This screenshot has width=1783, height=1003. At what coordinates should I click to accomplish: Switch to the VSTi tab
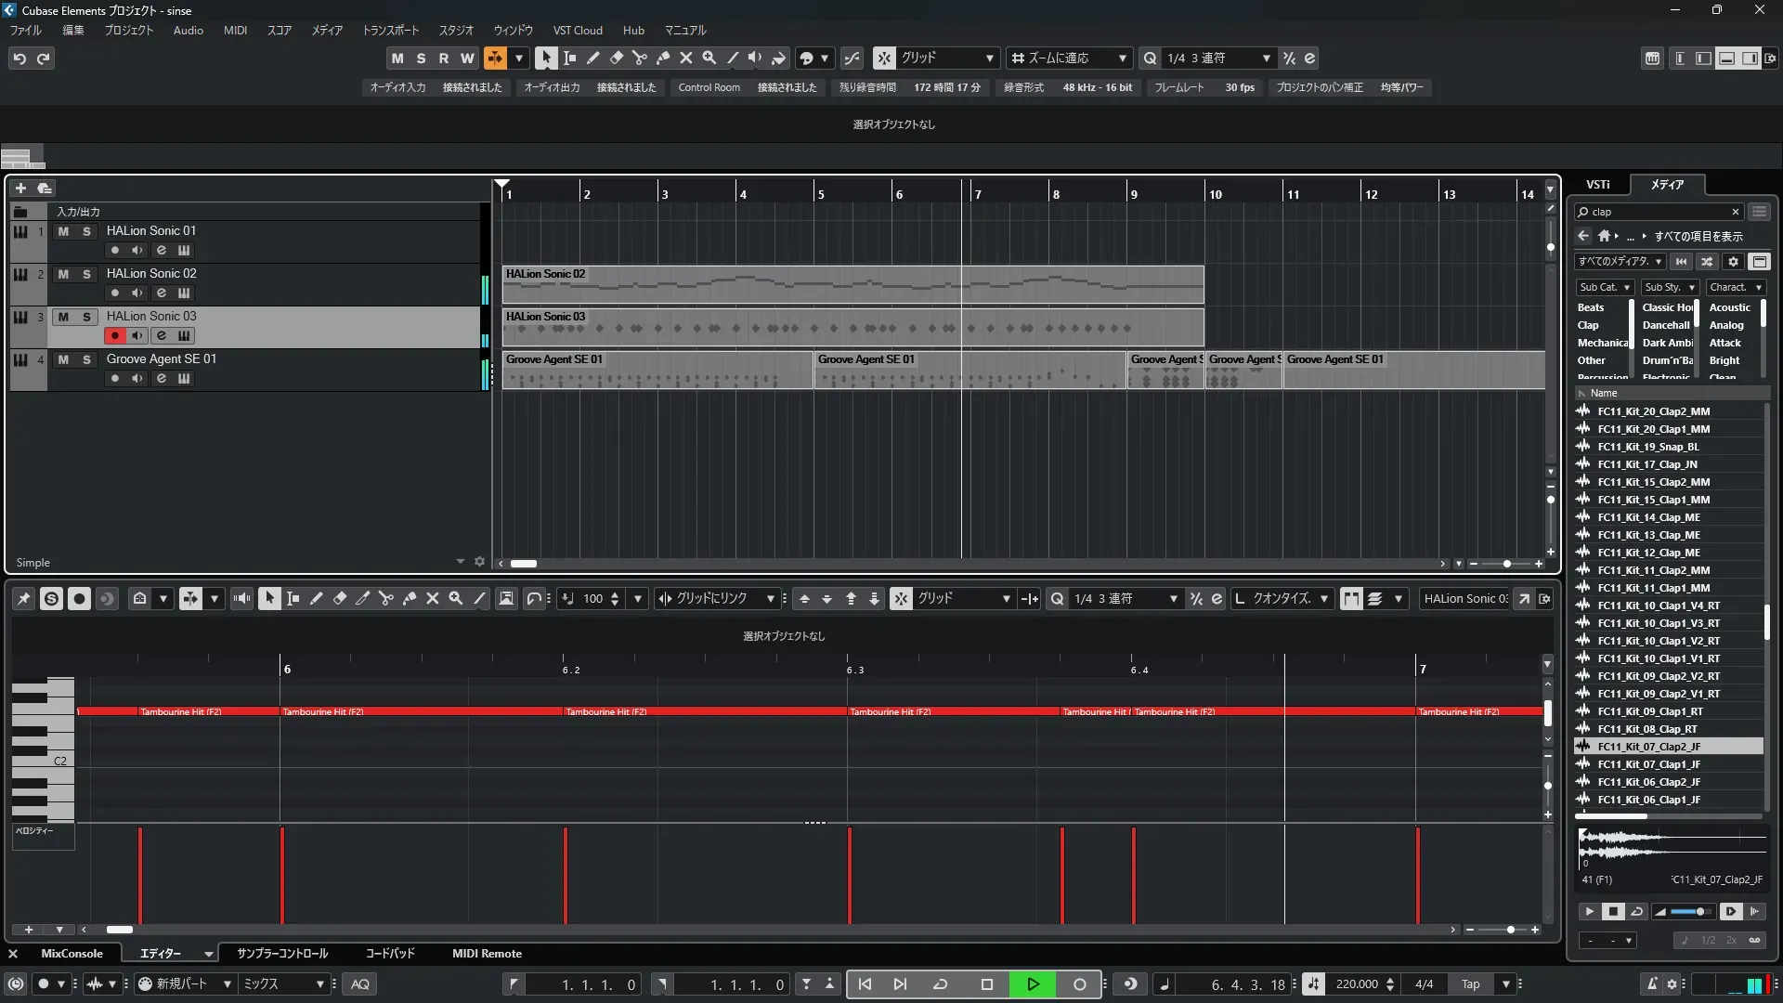1597,184
